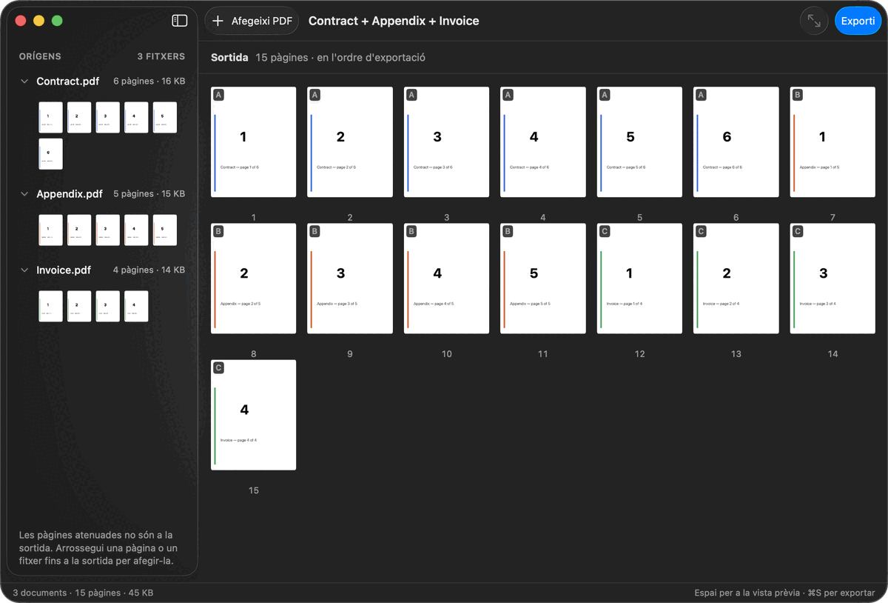
Task: Select output page 14, Invoice page 3
Action: (x=833, y=279)
